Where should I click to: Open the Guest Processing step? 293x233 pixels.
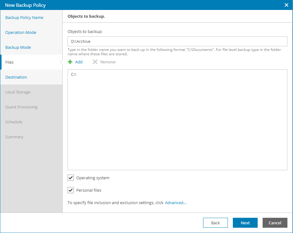coord(21,107)
